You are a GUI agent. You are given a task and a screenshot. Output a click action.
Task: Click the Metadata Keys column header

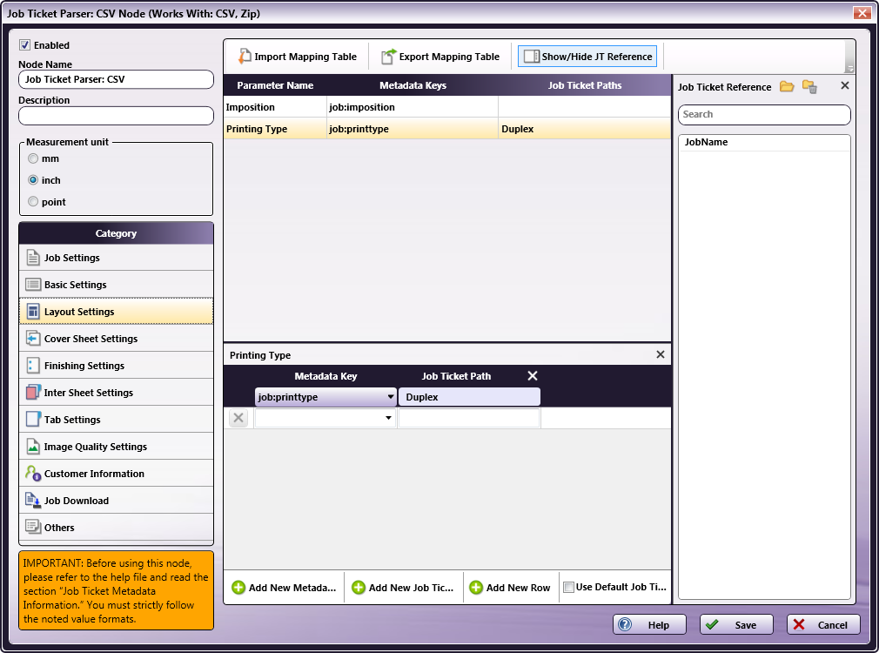coord(413,85)
